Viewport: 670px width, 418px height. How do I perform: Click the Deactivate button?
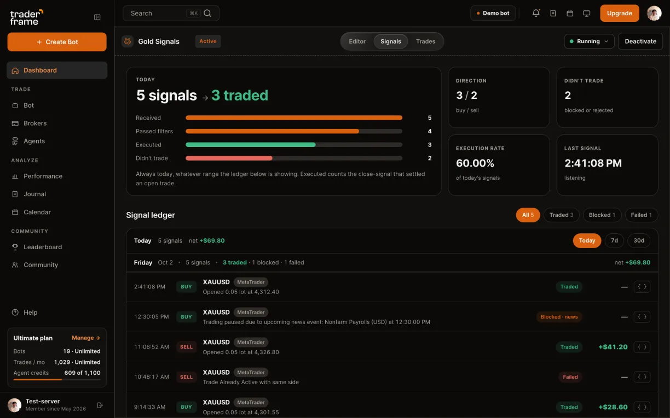click(640, 42)
